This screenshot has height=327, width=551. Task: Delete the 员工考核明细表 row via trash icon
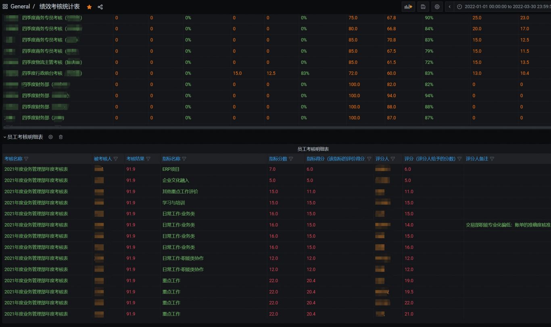61,137
